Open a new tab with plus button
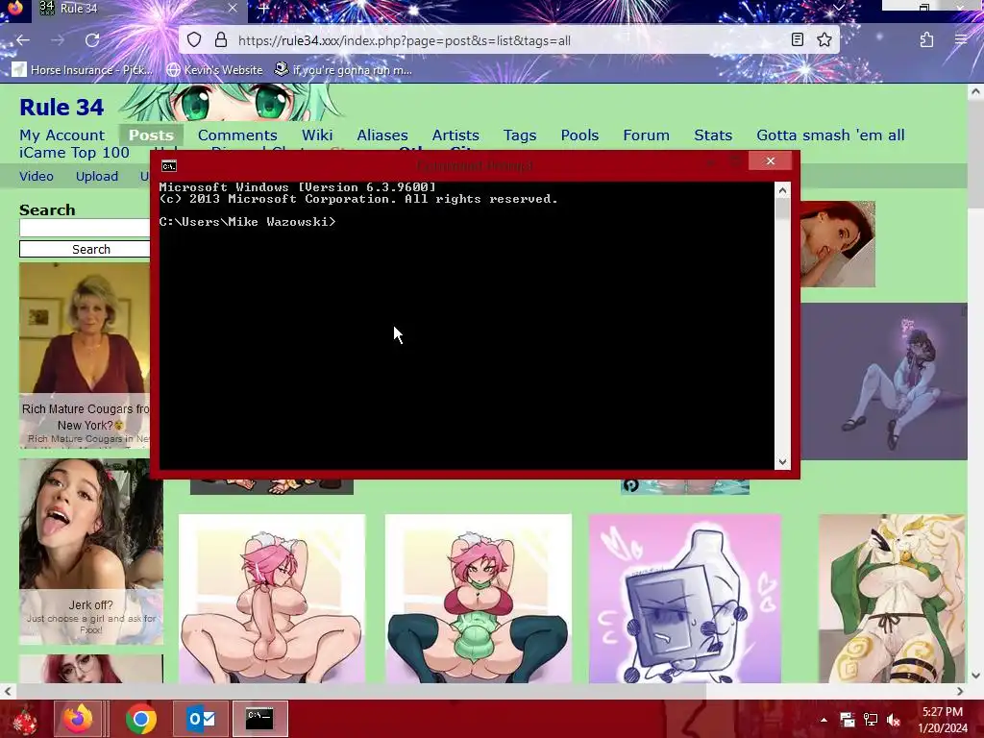 pos(263,9)
